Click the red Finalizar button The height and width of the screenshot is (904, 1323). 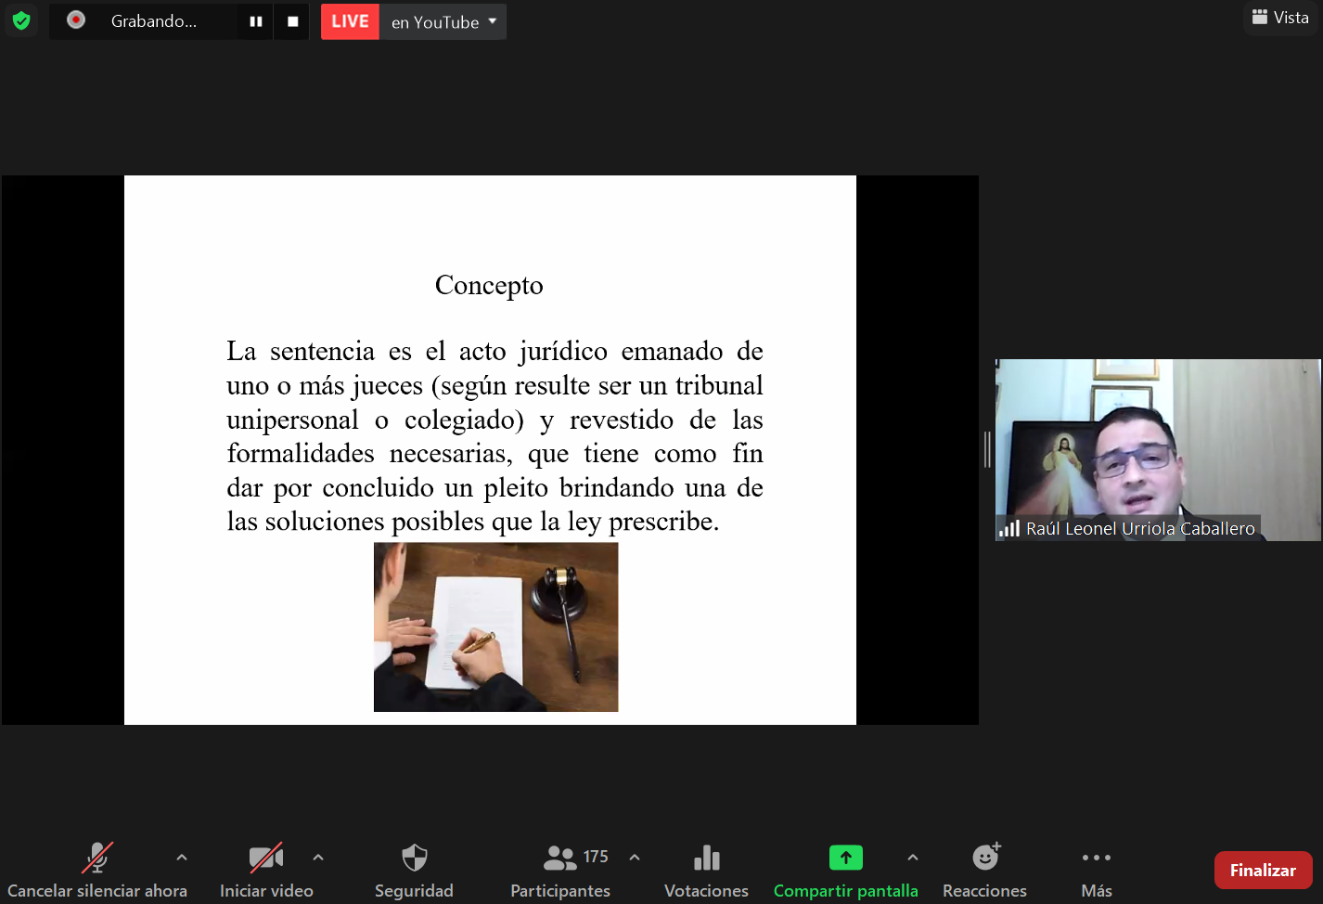1263,870
